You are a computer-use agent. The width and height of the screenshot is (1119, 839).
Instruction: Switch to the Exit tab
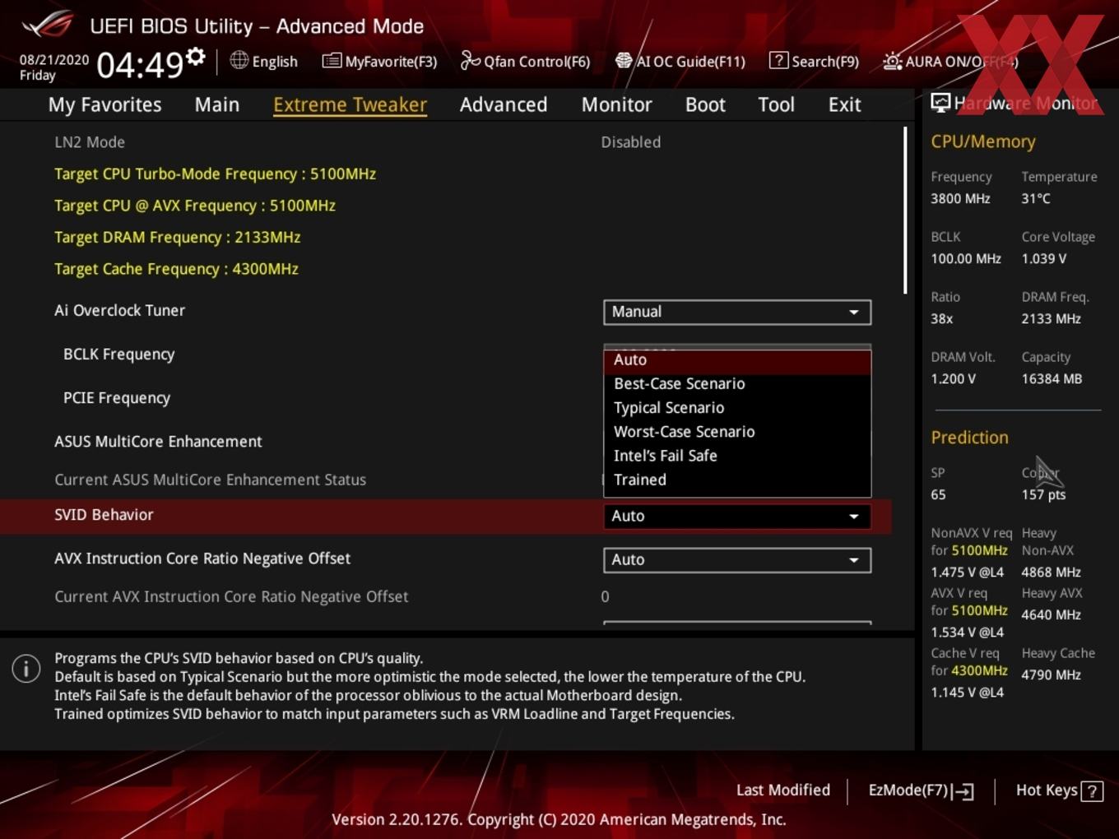click(x=844, y=104)
